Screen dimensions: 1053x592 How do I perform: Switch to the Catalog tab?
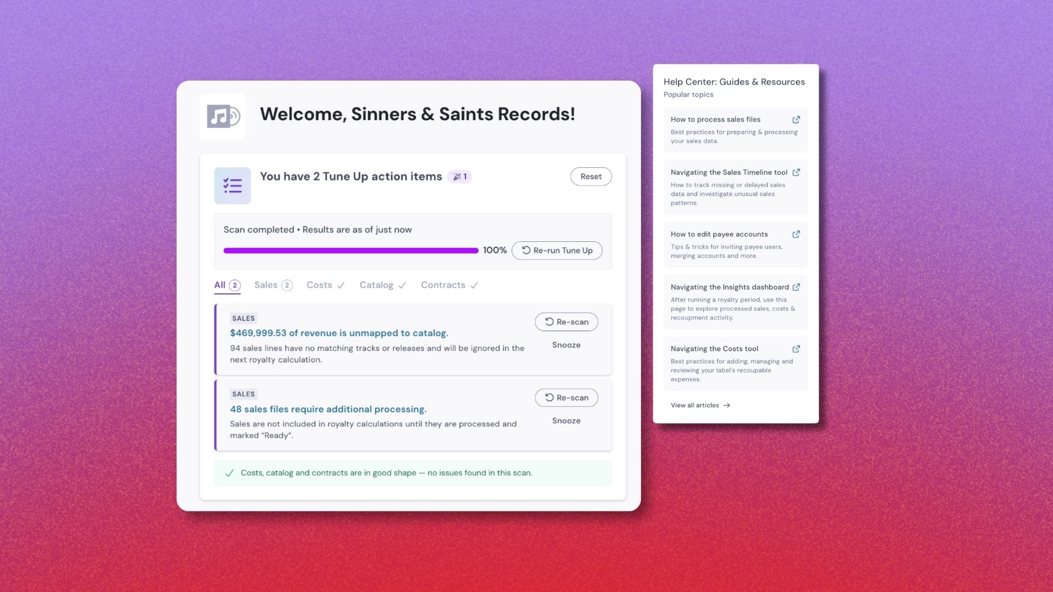coord(382,285)
